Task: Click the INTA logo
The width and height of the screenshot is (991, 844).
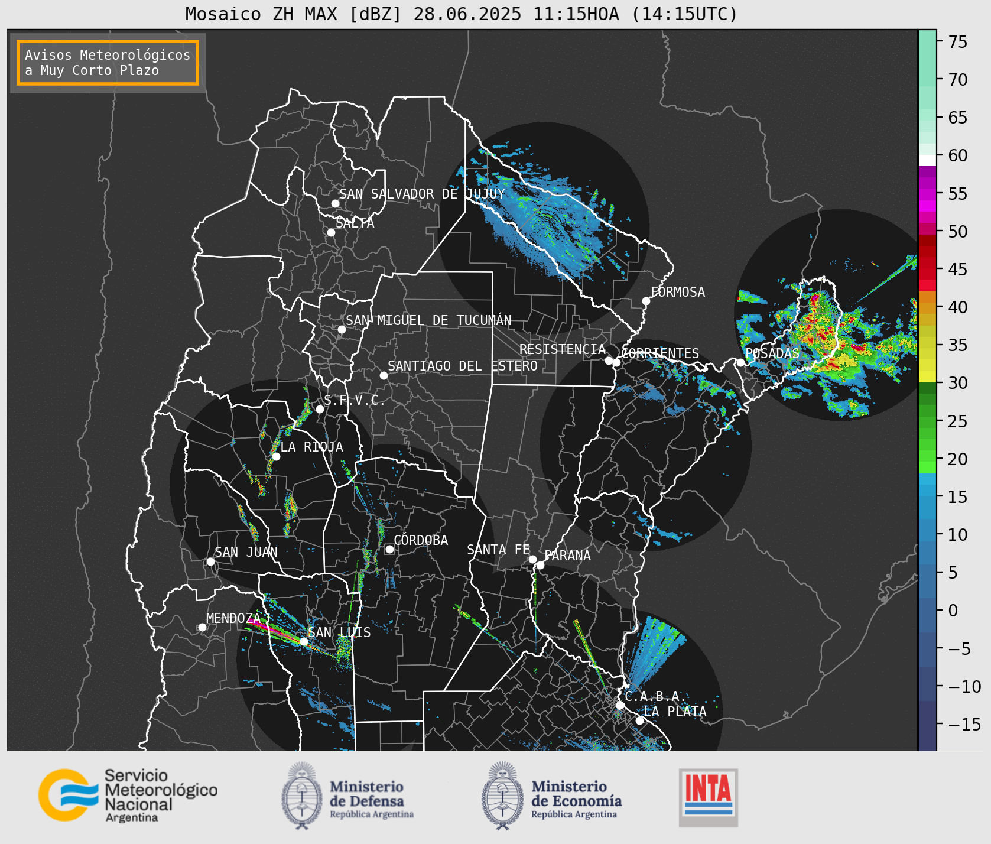Action: [x=709, y=797]
